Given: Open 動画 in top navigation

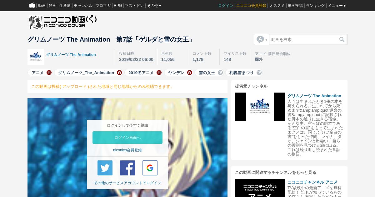Looking at the screenshot, I should (x=42, y=6).
